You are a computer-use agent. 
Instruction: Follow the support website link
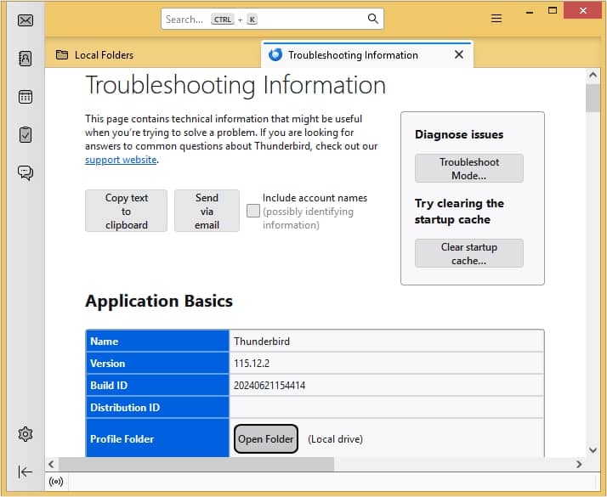coord(121,160)
